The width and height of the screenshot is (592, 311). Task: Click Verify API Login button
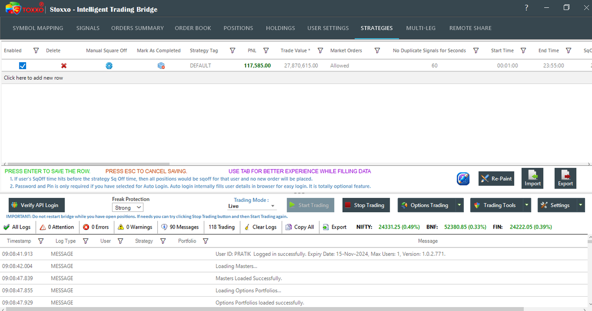click(x=36, y=205)
